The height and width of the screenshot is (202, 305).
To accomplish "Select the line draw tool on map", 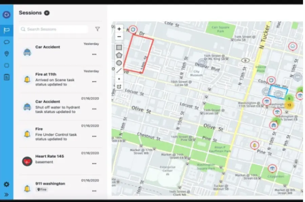I will click(x=119, y=70).
